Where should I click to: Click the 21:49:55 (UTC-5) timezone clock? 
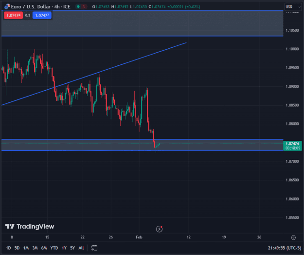pos(285,248)
